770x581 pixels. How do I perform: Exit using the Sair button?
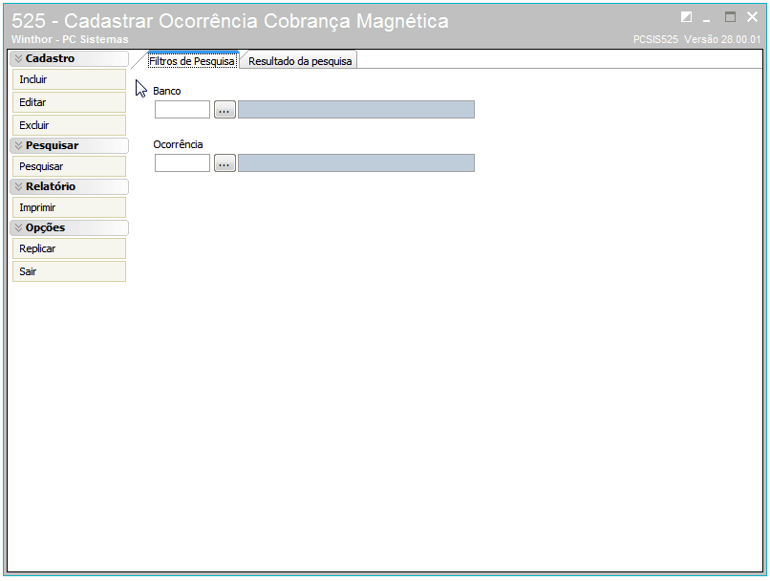click(x=69, y=271)
